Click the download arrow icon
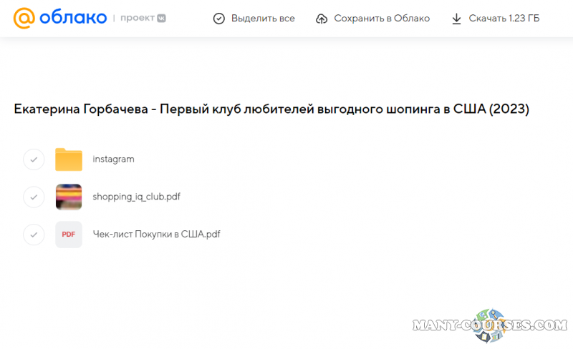Image resolution: width=573 pixels, height=349 pixels. [456, 19]
